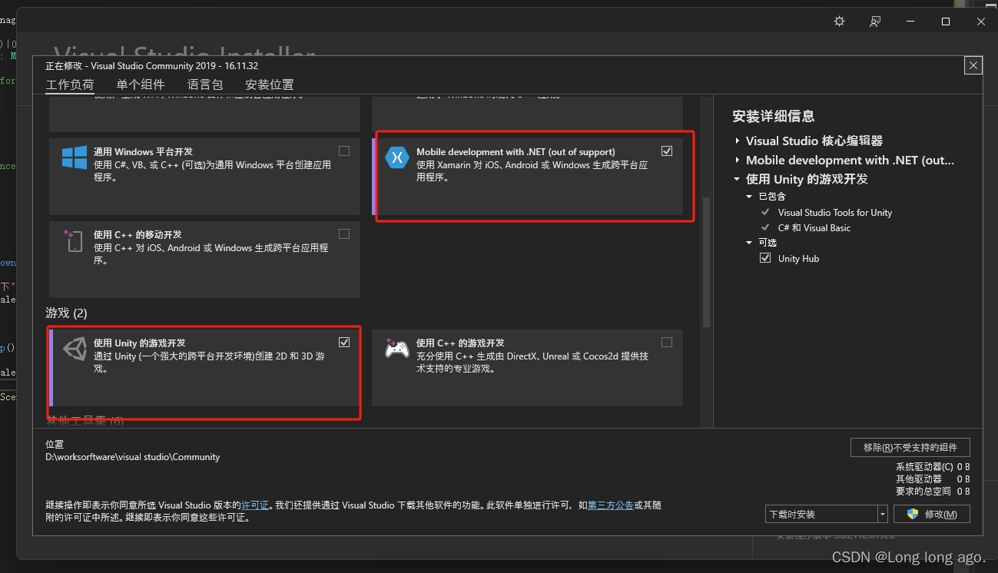Viewport: 998px width, 573px height.
Task: Collapse the 使用 Unity 的游戏开发 details node
Action: [738, 180]
